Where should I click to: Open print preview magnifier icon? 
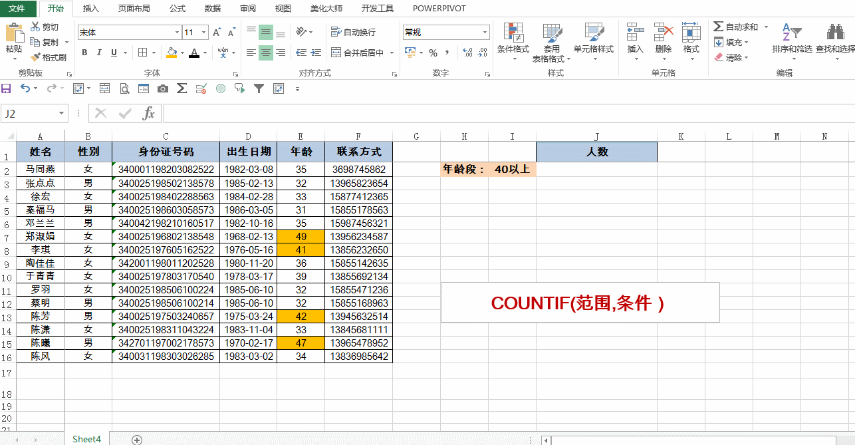(124, 88)
